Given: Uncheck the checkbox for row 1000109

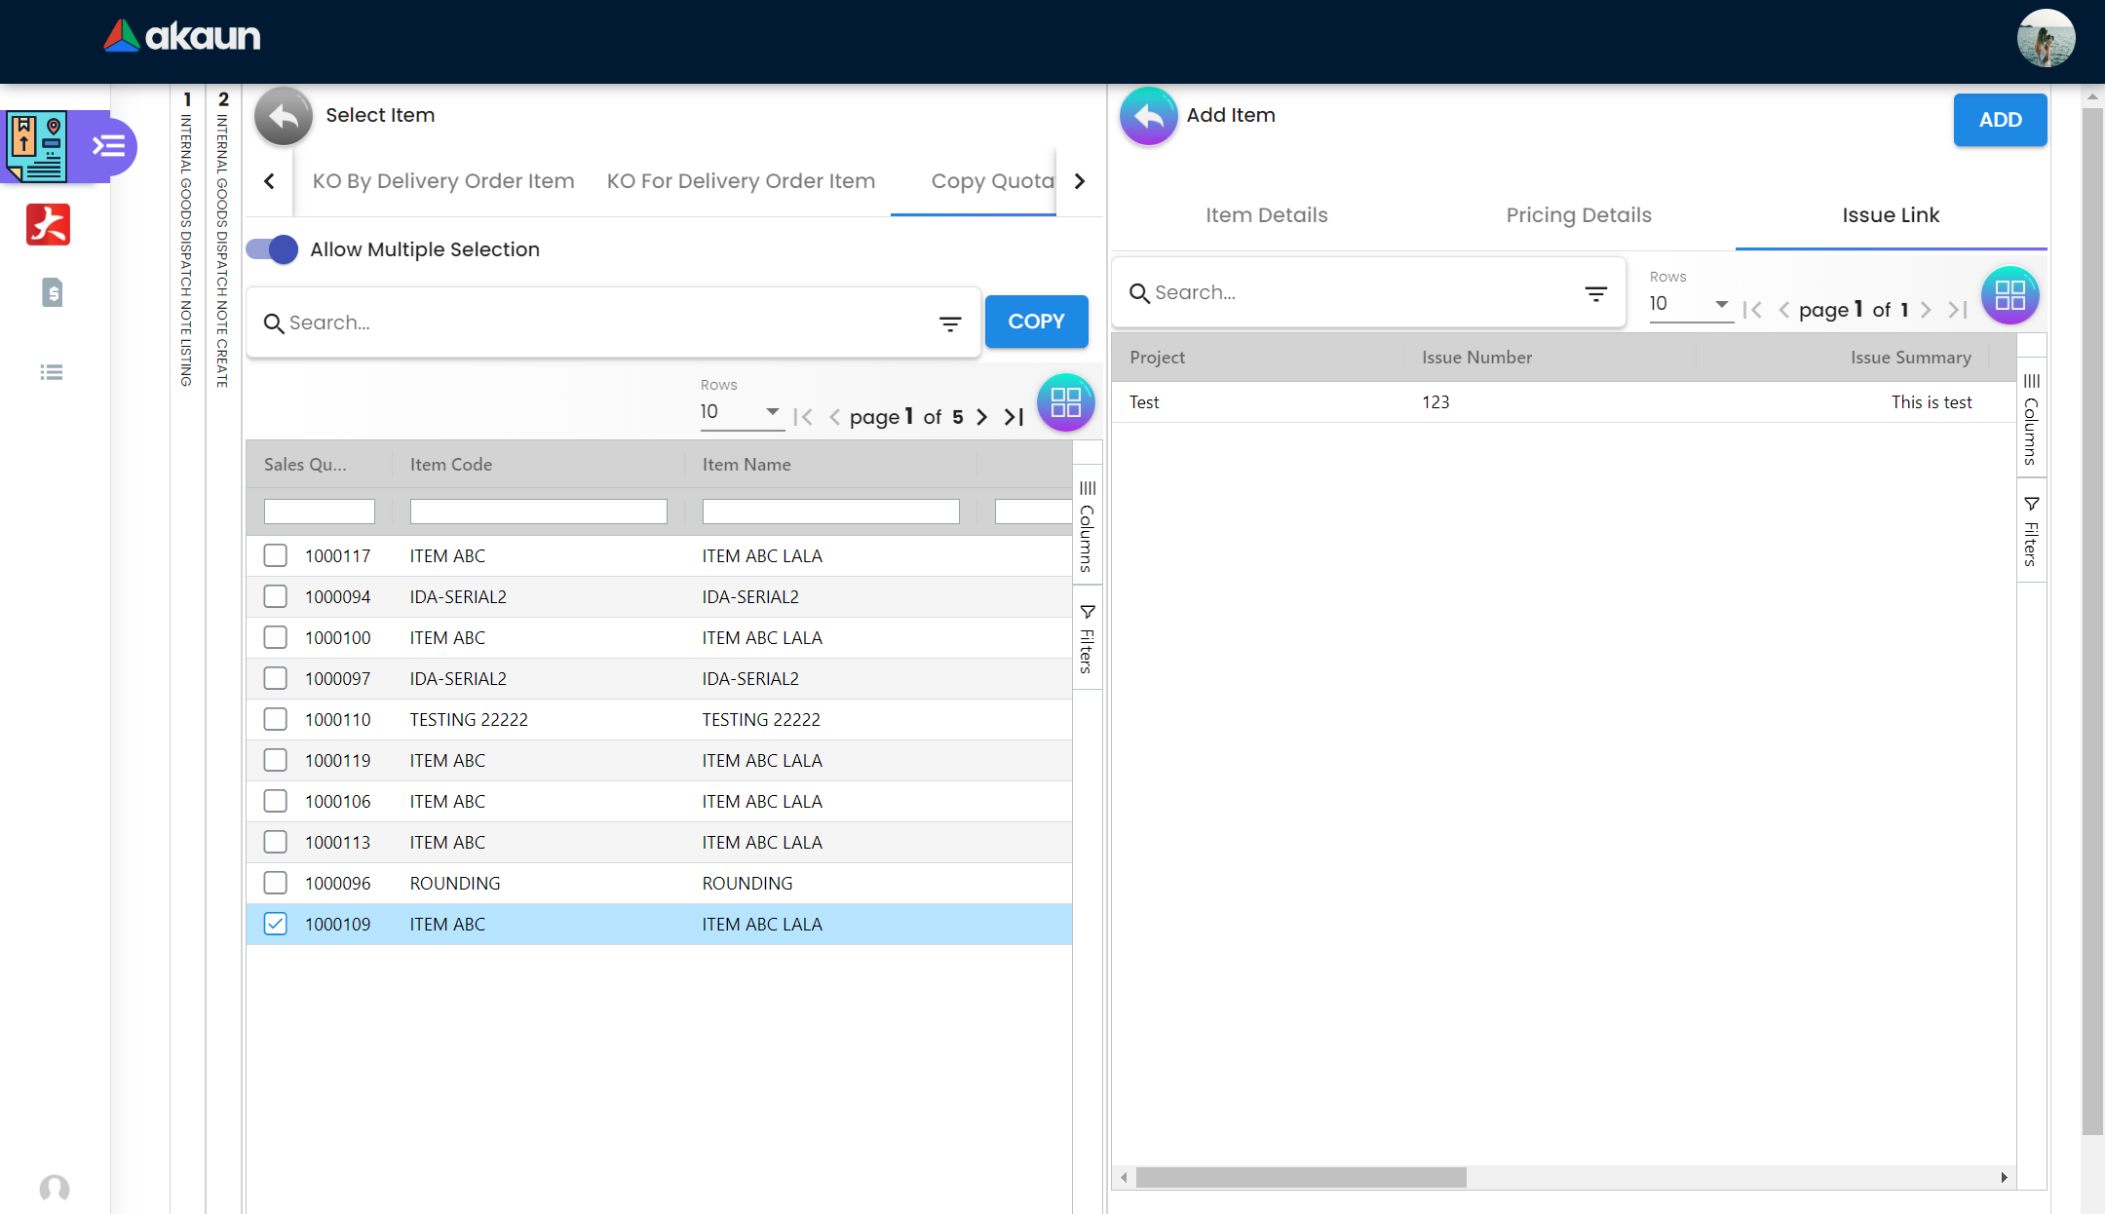Looking at the screenshot, I should click(x=276, y=924).
